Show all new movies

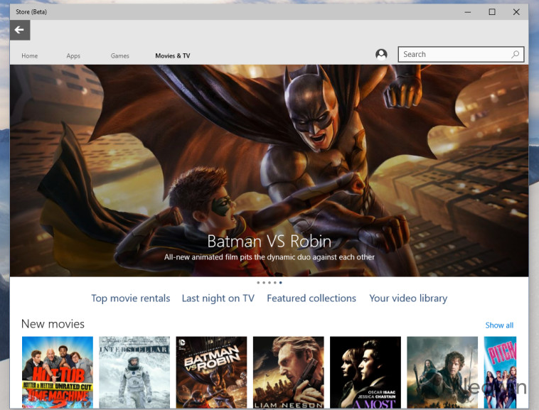499,325
